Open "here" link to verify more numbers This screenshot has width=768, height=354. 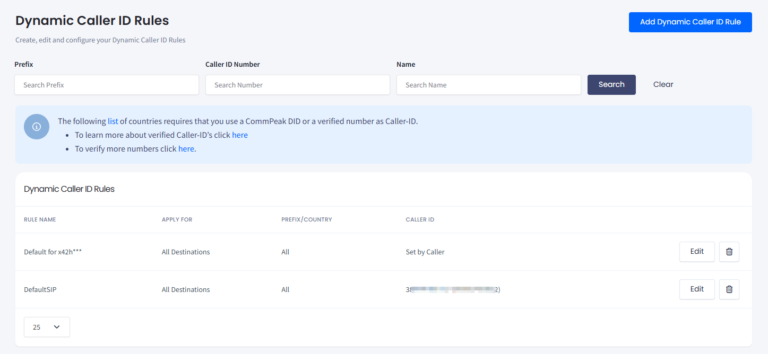(186, 149)
